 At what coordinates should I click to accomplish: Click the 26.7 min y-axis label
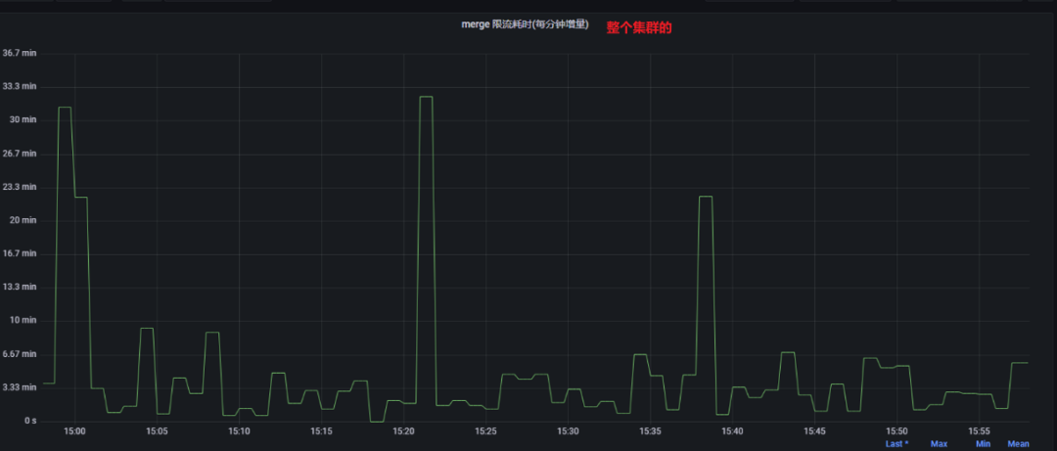pos(20,153)
